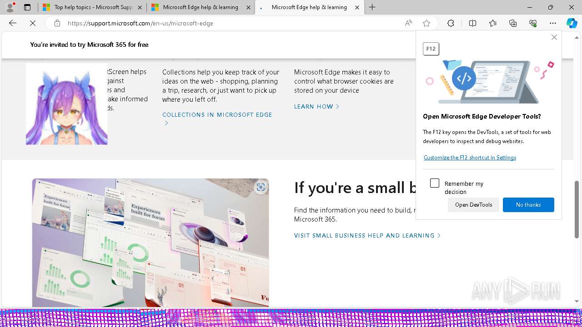
Task: Open the tab actions menu icon
Action: [x=27, y=7]
